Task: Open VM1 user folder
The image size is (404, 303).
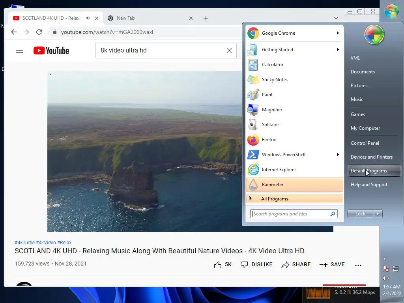Action: [355, 58]
